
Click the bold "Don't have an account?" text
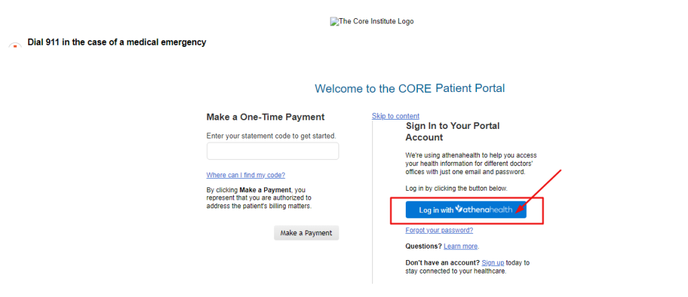click(443, 263)
